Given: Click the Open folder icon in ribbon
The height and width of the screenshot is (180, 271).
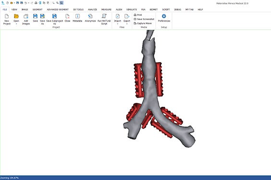Looking at the screenshot, I should tap(16, 16).
